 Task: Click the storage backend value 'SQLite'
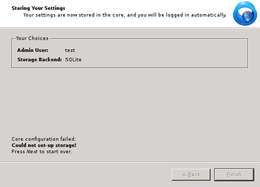pyautogui.click(x=73, y=60)
